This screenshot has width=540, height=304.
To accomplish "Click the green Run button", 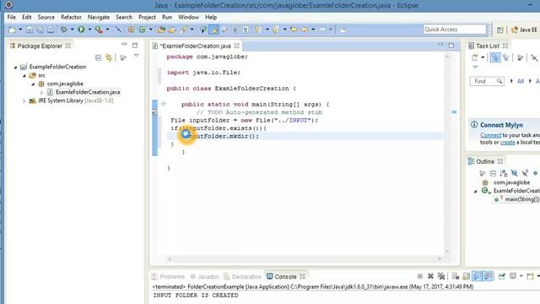I will [81, 30].
